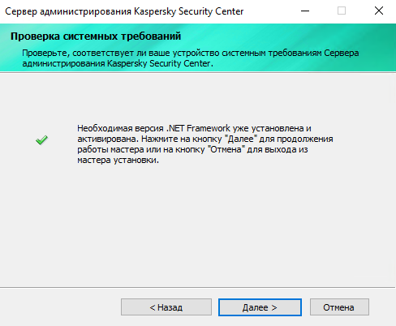The width and height of the screenshot is (396, 326).
Task: Click the line работы мастера или на кнопку
Action: point(192,149)
